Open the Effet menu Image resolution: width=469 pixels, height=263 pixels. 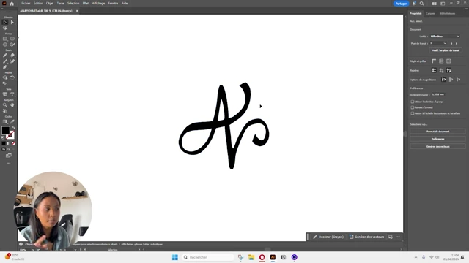click(x=86, y=3)
